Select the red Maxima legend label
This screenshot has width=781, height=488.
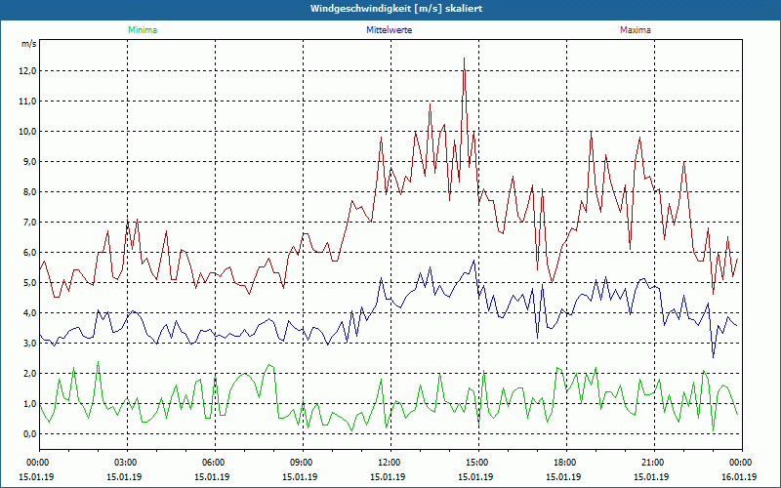point(636,30)
